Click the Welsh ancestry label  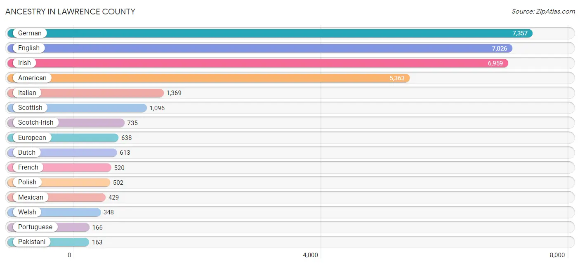click(27, 212)
